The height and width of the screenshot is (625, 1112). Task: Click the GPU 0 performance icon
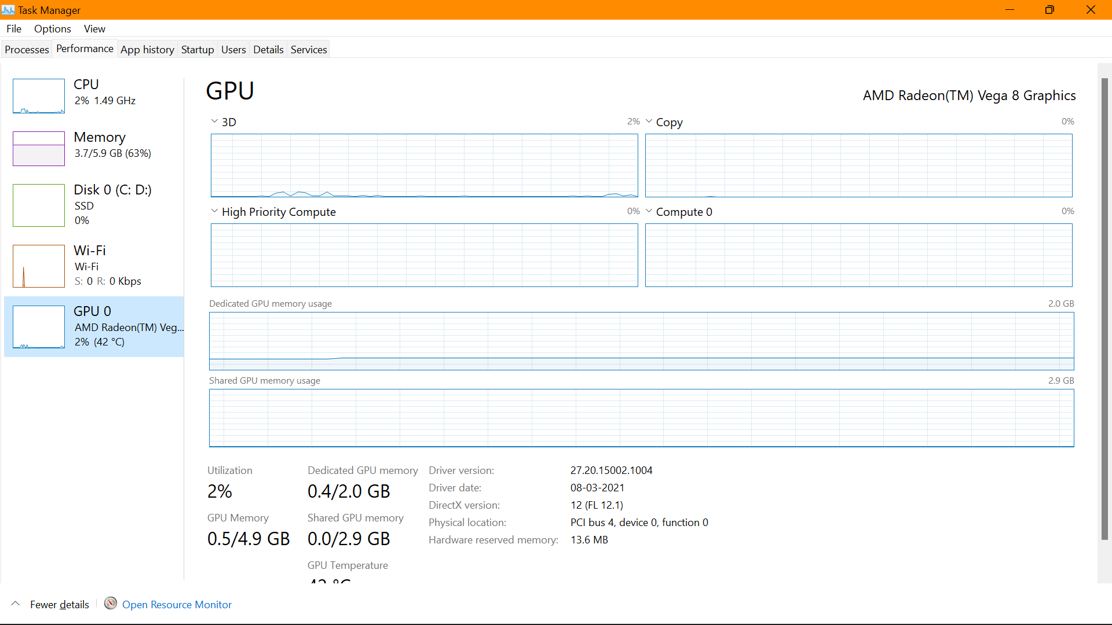tap(38, 326)
